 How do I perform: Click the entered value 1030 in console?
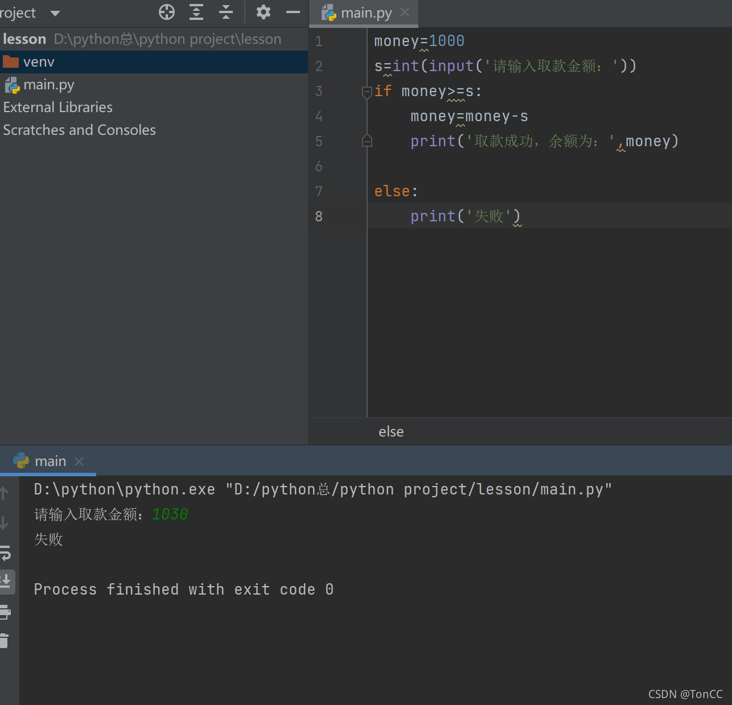tap(170, 514)
